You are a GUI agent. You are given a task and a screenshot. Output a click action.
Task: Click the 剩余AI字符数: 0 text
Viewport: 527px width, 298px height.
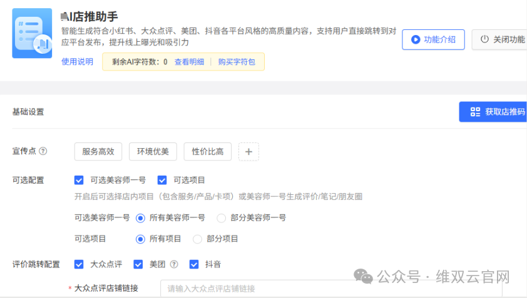pyautogui.click(x=140, y=62)
